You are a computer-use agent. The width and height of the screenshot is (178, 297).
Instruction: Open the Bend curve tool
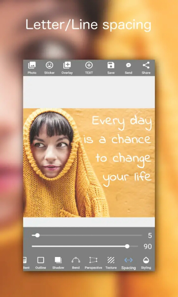(x=76, y=263)
